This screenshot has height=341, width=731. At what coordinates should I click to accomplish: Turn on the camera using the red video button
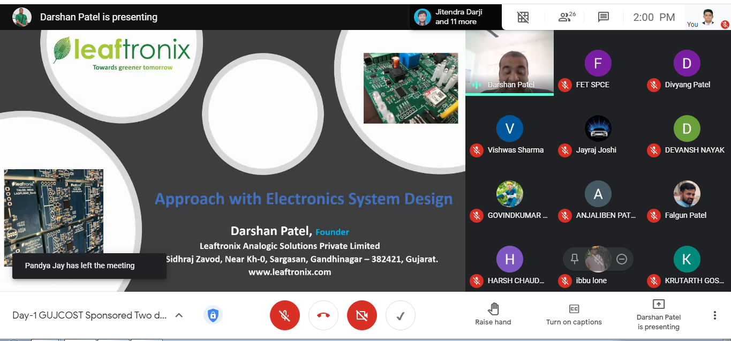(362, 315)
